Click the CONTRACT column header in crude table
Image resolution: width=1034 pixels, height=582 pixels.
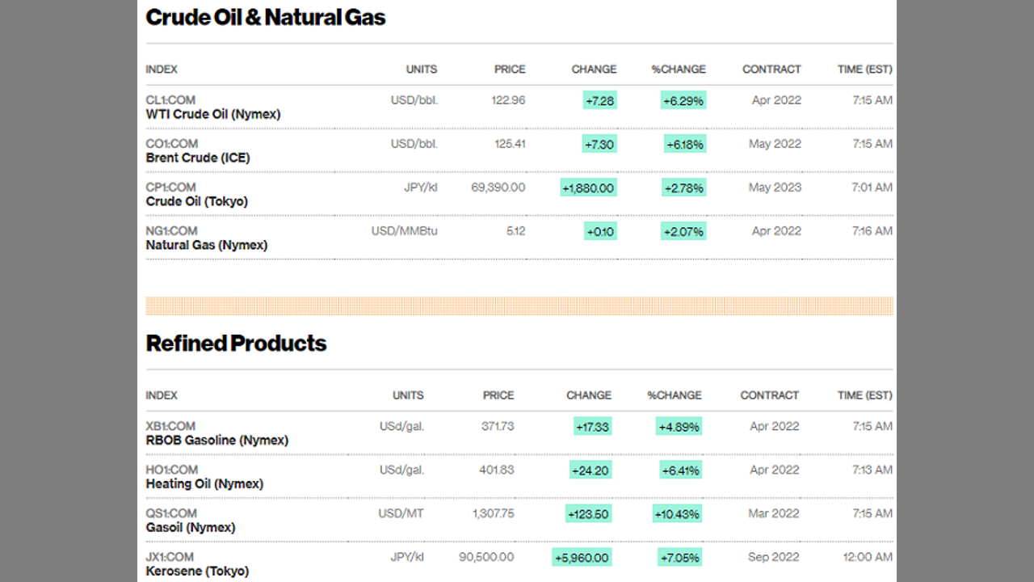pyautogui.click(x=771, y=70)
